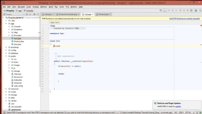Click the CRLF line separator in status bar
Screen dimensions: 202x114
pos(181,112)
